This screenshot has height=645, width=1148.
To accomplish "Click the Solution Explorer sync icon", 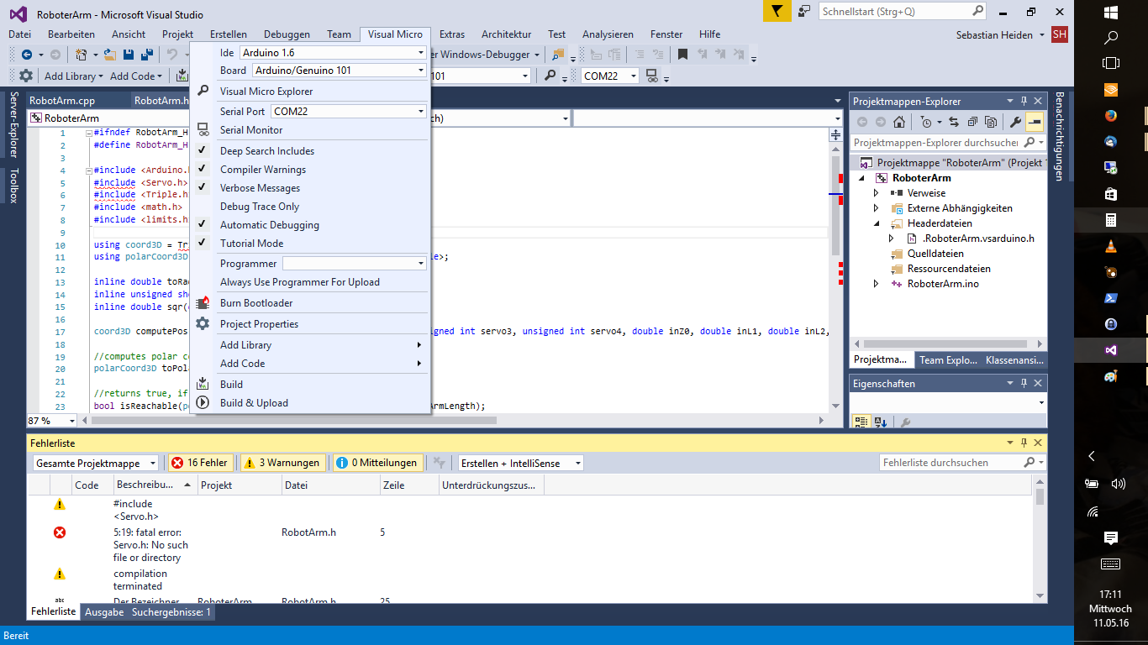I will click(954, 122).
